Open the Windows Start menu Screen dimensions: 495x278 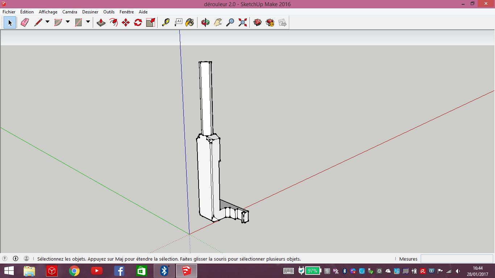pyautogui.click(x=9, y=271)
